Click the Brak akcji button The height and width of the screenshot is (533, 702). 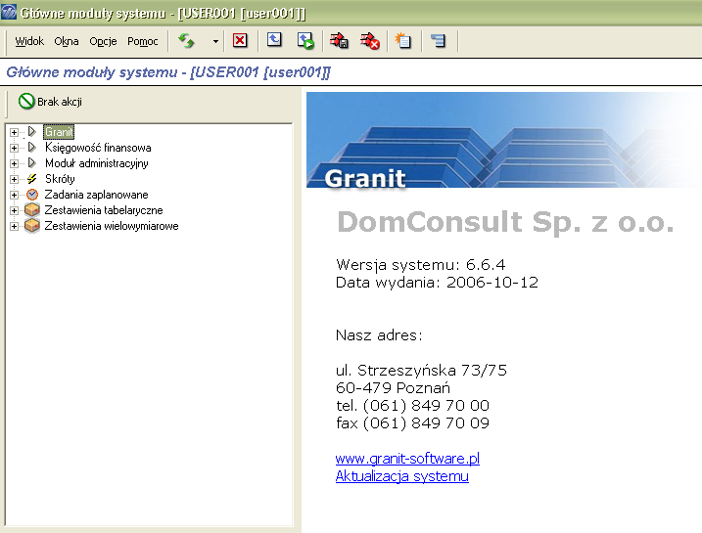50,102
